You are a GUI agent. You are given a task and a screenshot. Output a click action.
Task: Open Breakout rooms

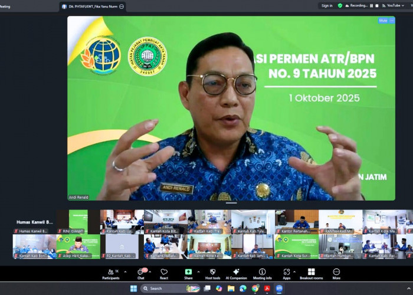point(311,273)
